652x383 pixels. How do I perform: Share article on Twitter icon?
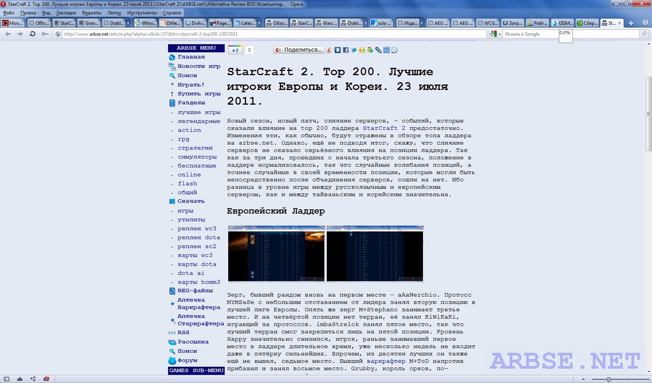click(x=354, y=50)
